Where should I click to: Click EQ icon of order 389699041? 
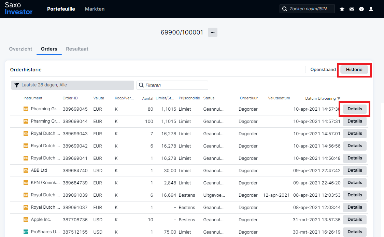[x=26, y=158]
